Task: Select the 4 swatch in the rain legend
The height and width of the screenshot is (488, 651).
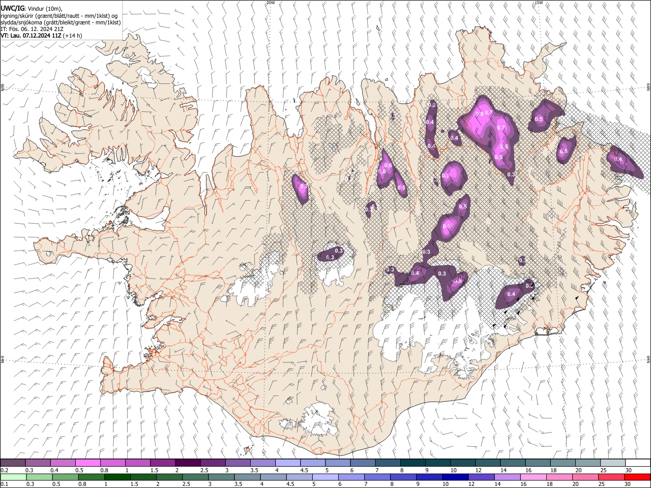Action: [273, 477]
